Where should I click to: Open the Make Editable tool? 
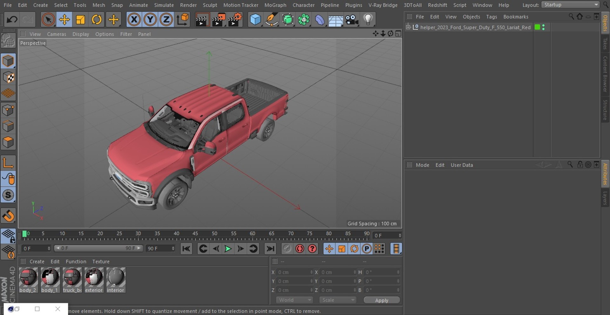click(8, 41)
